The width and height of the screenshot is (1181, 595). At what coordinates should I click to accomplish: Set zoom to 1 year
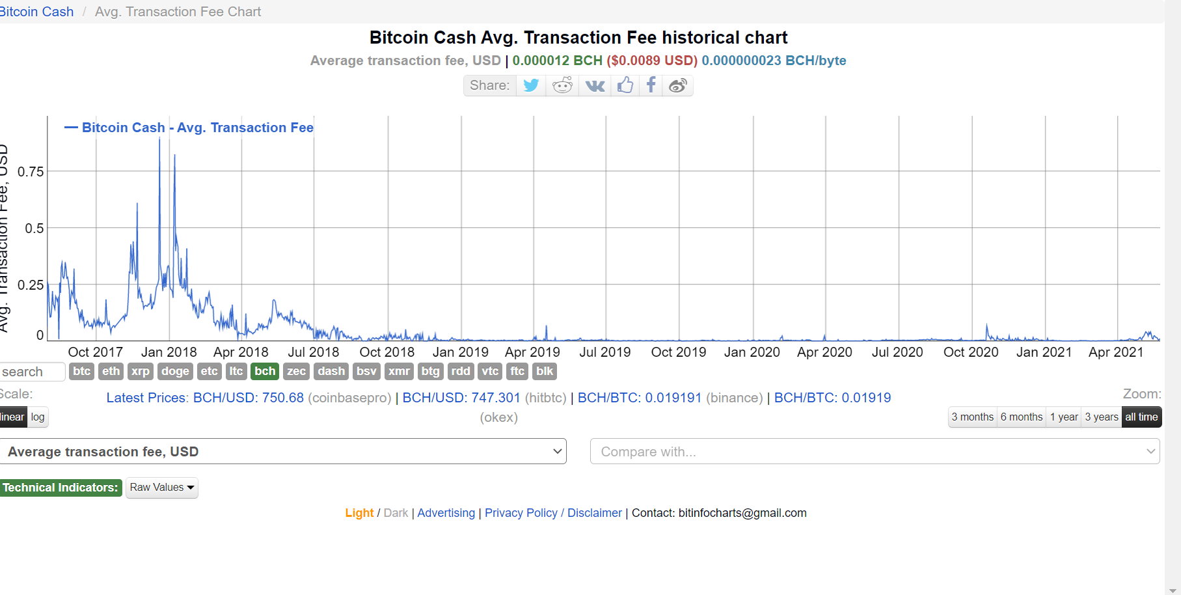1064,417
